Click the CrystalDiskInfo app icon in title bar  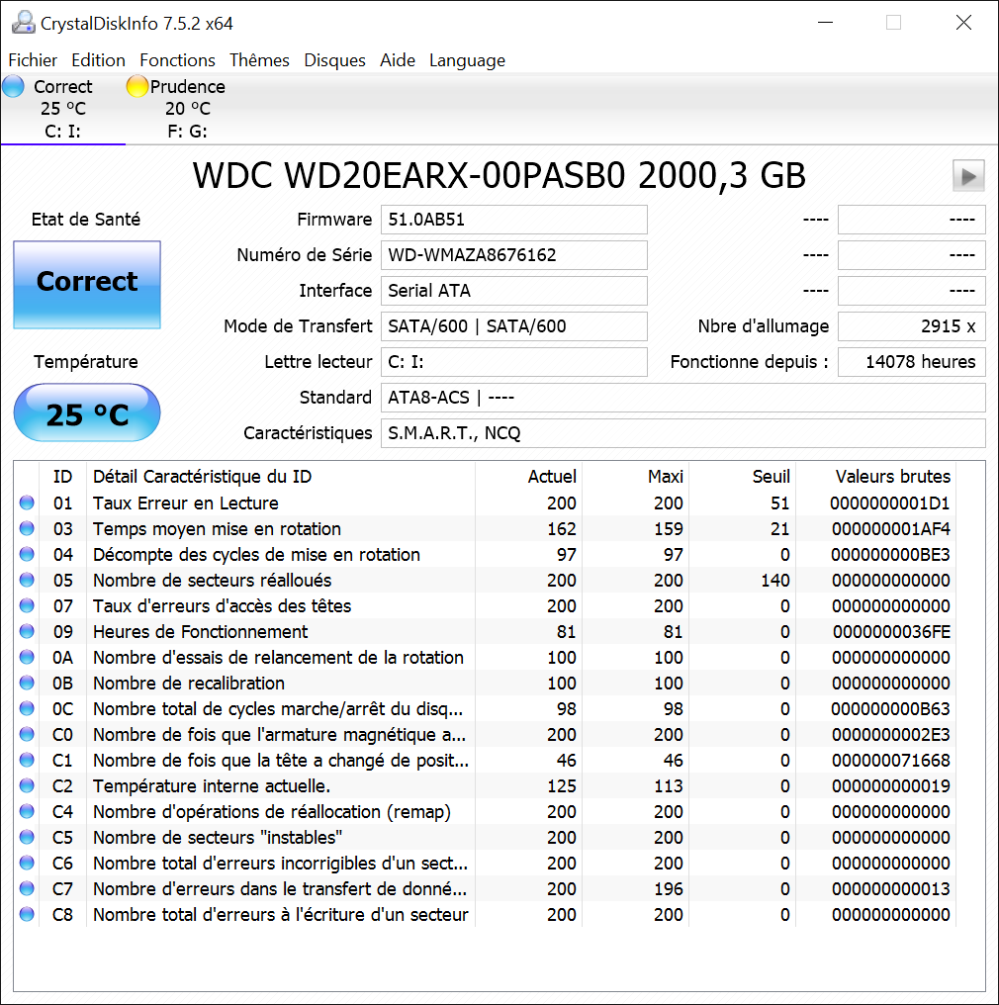pyautogui.click(x=23, y=23)
